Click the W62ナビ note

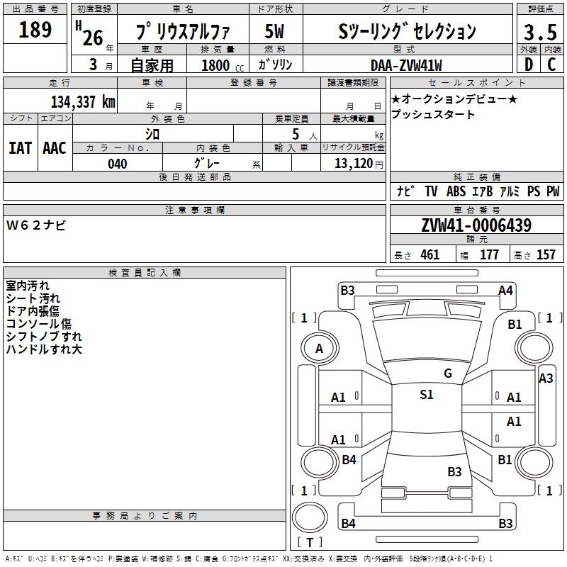pyautogui.click(x=36, y=225)
